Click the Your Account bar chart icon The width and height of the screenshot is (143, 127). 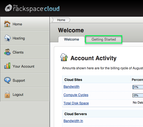pyautogui.click(x=7, y=66)
